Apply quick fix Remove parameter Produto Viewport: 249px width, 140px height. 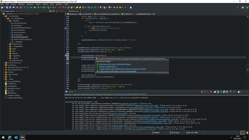[123, 69]
